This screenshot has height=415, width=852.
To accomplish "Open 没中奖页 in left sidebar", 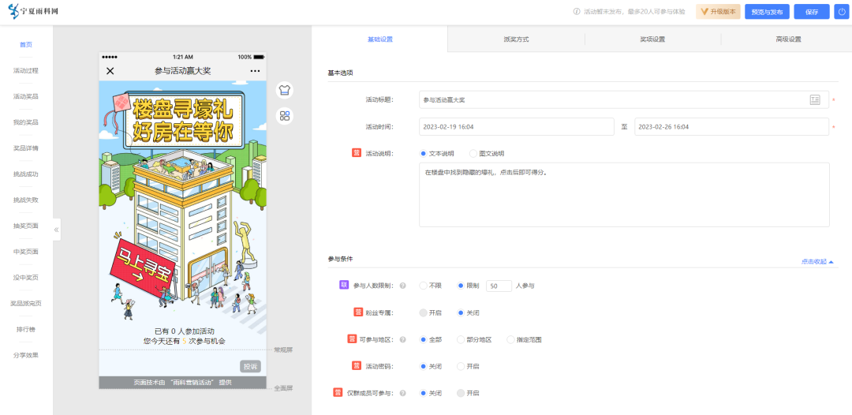I will click(x=26, y=278).
